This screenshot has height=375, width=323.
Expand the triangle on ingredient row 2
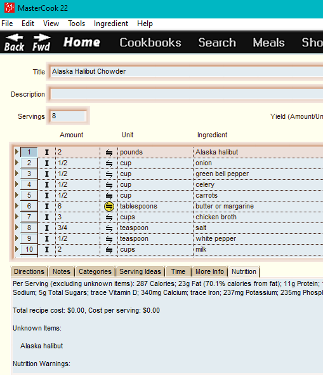[16, 162]
